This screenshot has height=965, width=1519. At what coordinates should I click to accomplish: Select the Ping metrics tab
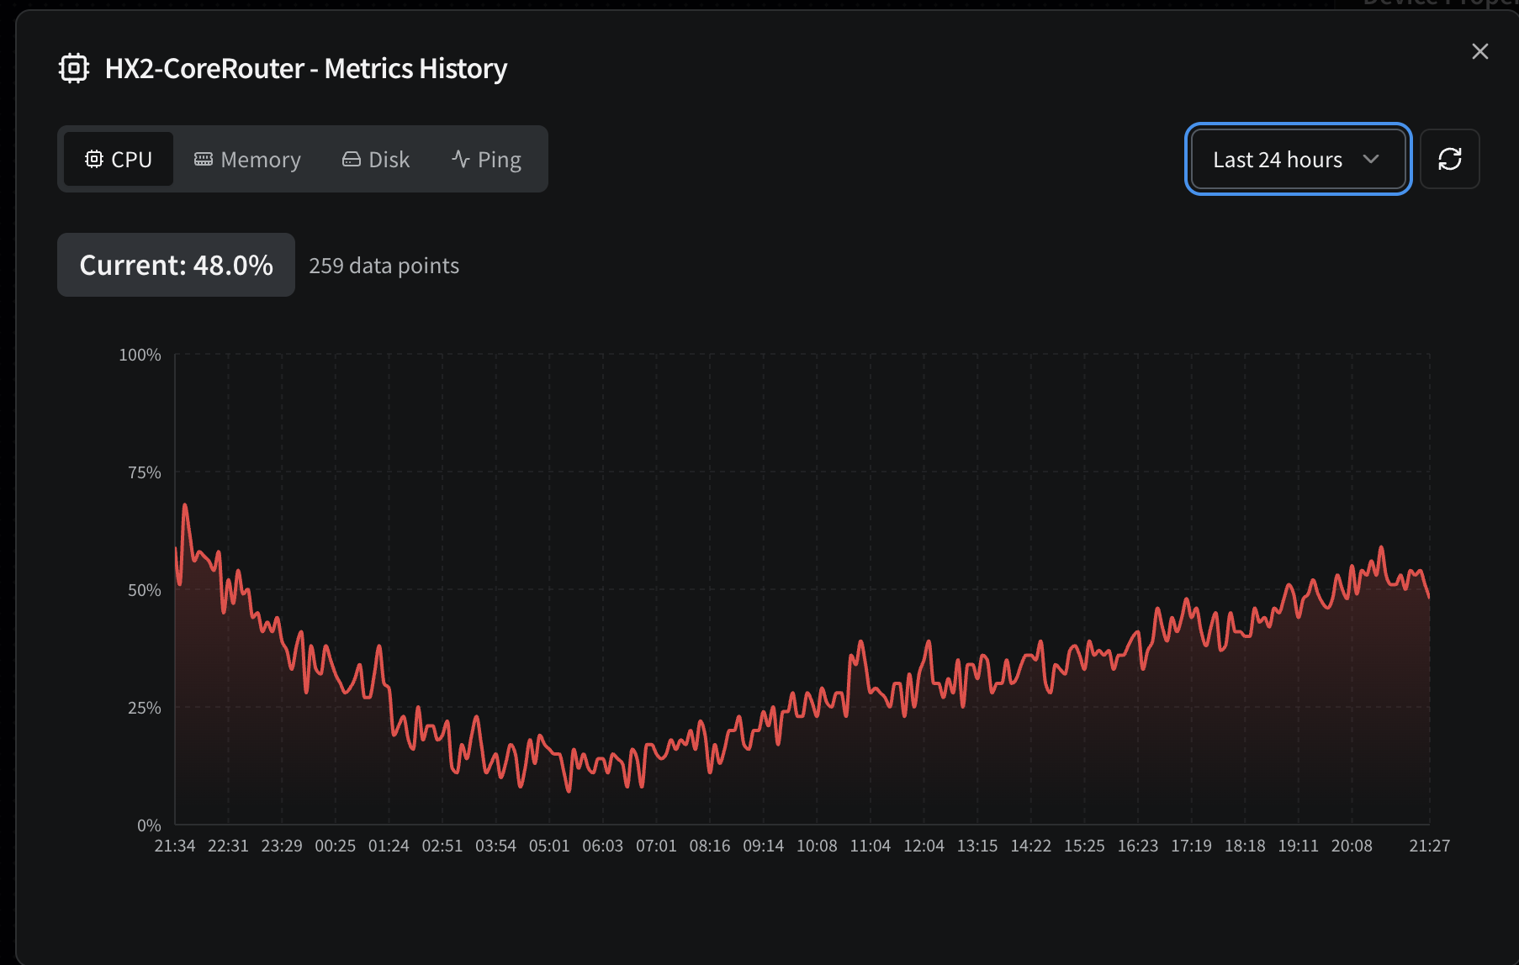[x=486, y=159]
